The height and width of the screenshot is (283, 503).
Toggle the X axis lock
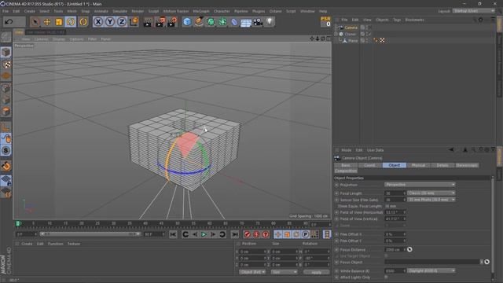click(98, 22)
